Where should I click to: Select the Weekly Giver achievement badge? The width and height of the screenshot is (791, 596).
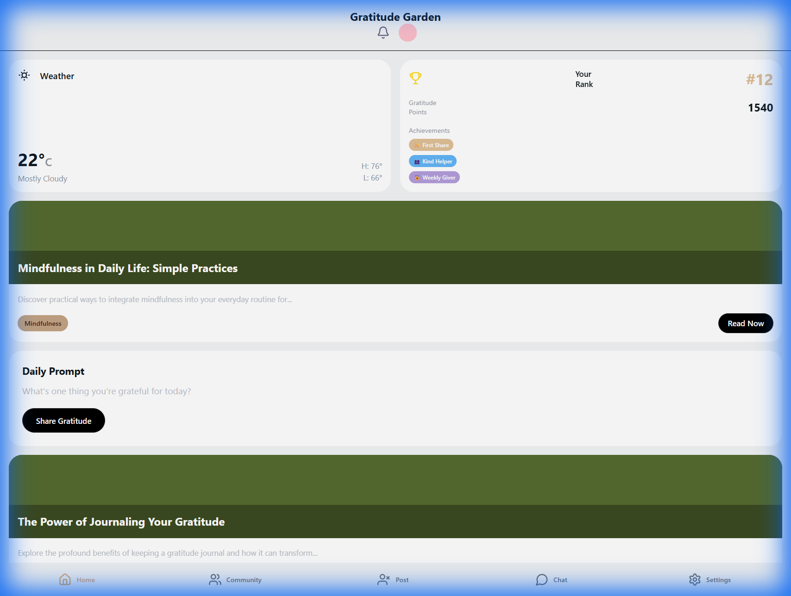point(434,178)
